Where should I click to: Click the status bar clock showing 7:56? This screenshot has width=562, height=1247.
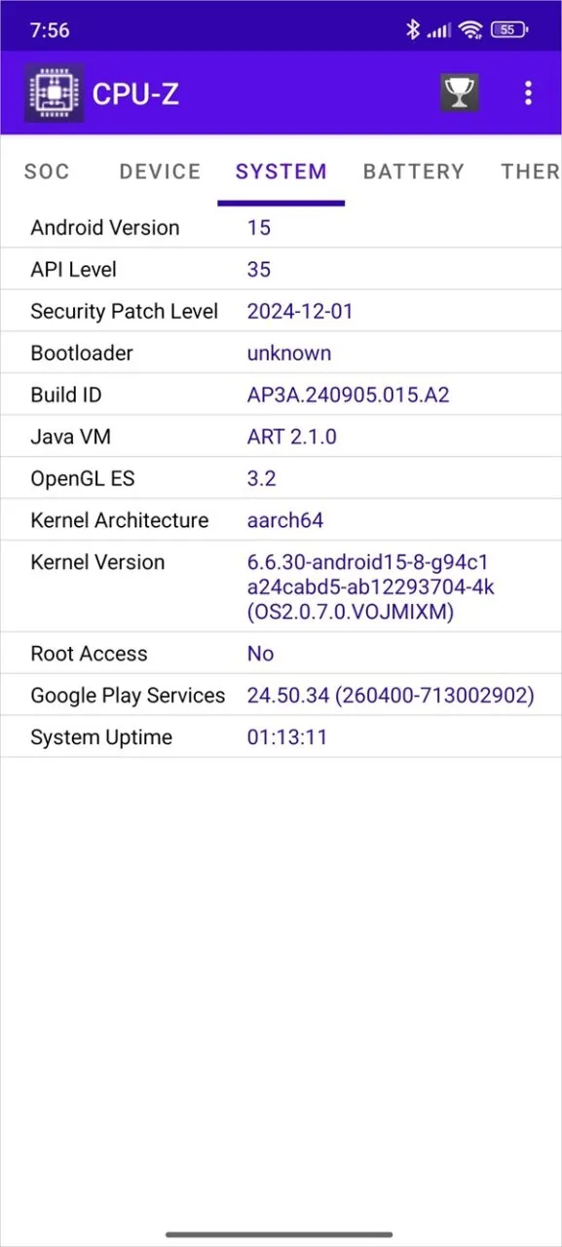click(49, 29)
